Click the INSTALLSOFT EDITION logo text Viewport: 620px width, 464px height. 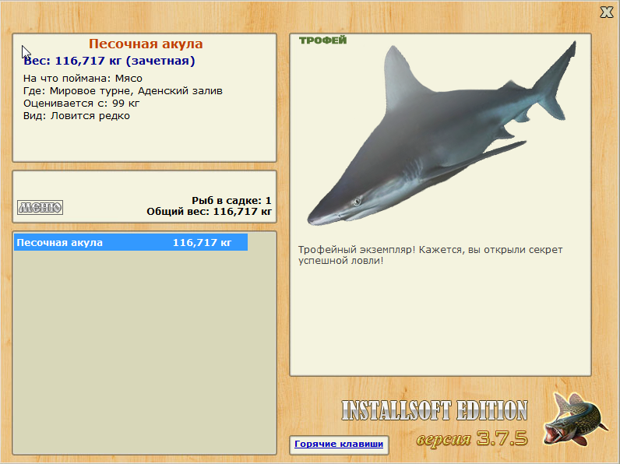point(435,410)
